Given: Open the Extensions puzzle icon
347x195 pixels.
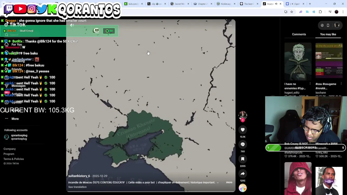Looking at the screenshot, I should coord(320,12).
